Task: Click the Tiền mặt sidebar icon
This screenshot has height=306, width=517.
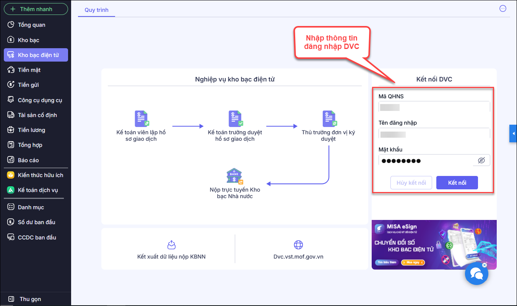Action: (11, 70)
